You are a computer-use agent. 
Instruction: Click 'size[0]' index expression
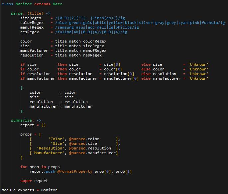point(112,64)
